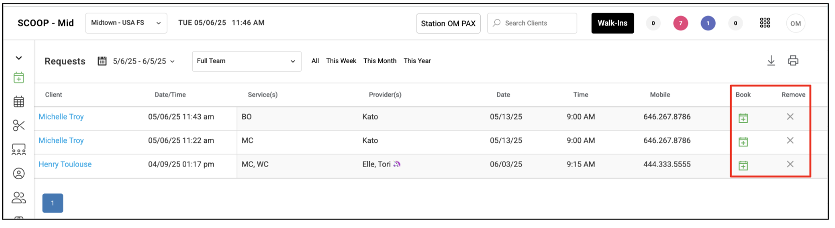
Task: Open the client profile sidebar icon
Action: tap(19, 174)
